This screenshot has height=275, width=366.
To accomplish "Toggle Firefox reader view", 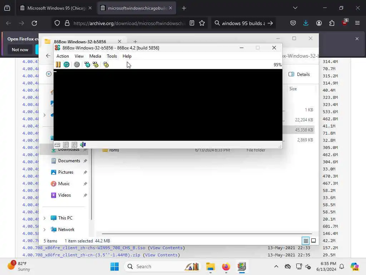I will [x=192, y=23].
